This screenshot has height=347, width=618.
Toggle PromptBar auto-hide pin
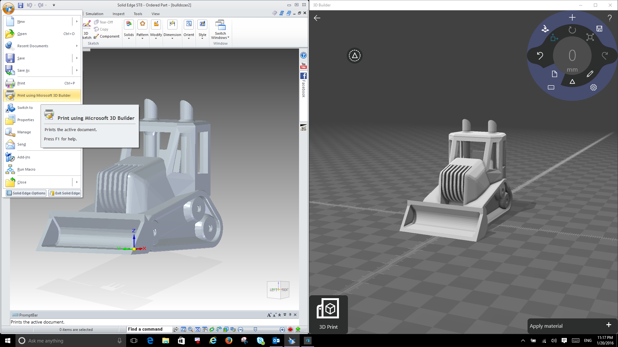click(x=290, y=315)
